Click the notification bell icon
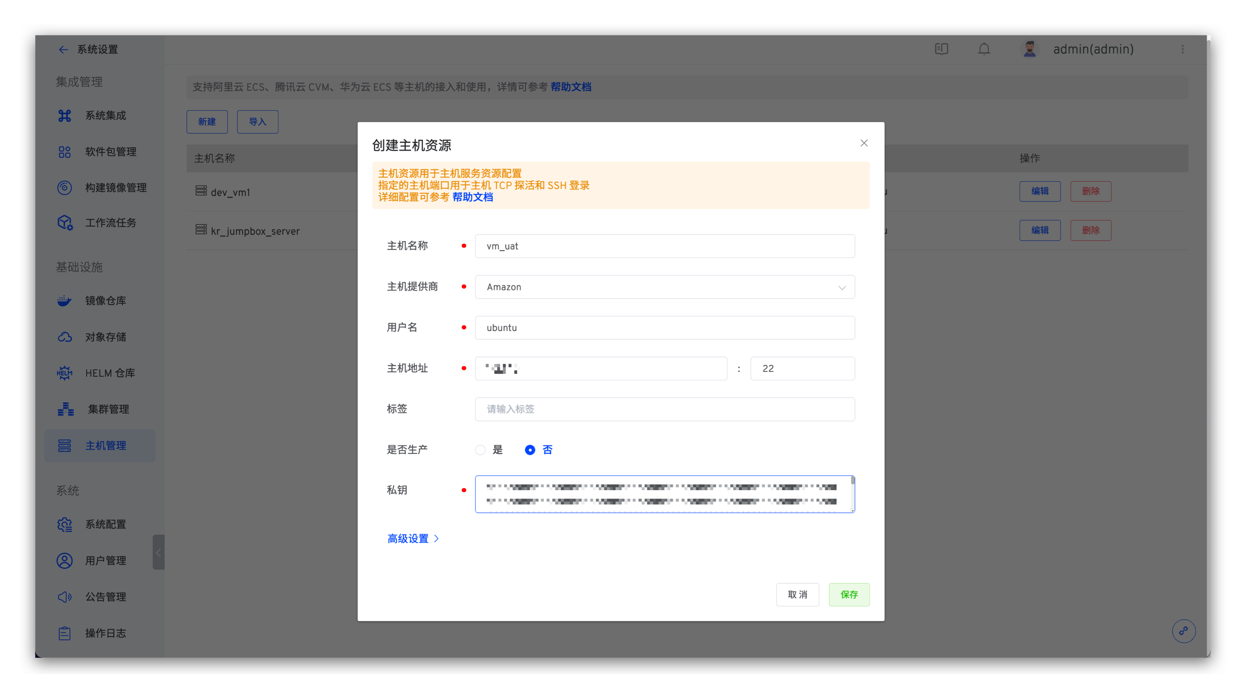Image resolution: width=1245 pixels, height=693 pixels. pos(984,49)
